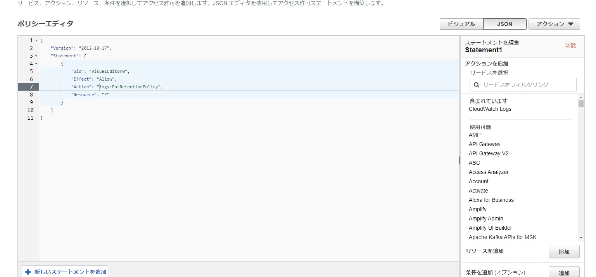596x277 pixels.
Task: Click line number 11 in gutter
Action: click(x=30, y=118)
